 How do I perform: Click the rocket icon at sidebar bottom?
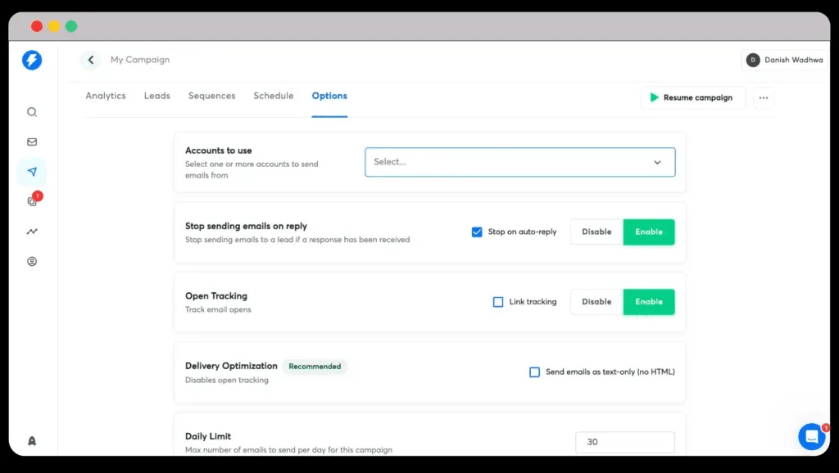click(x=32, y=441)
